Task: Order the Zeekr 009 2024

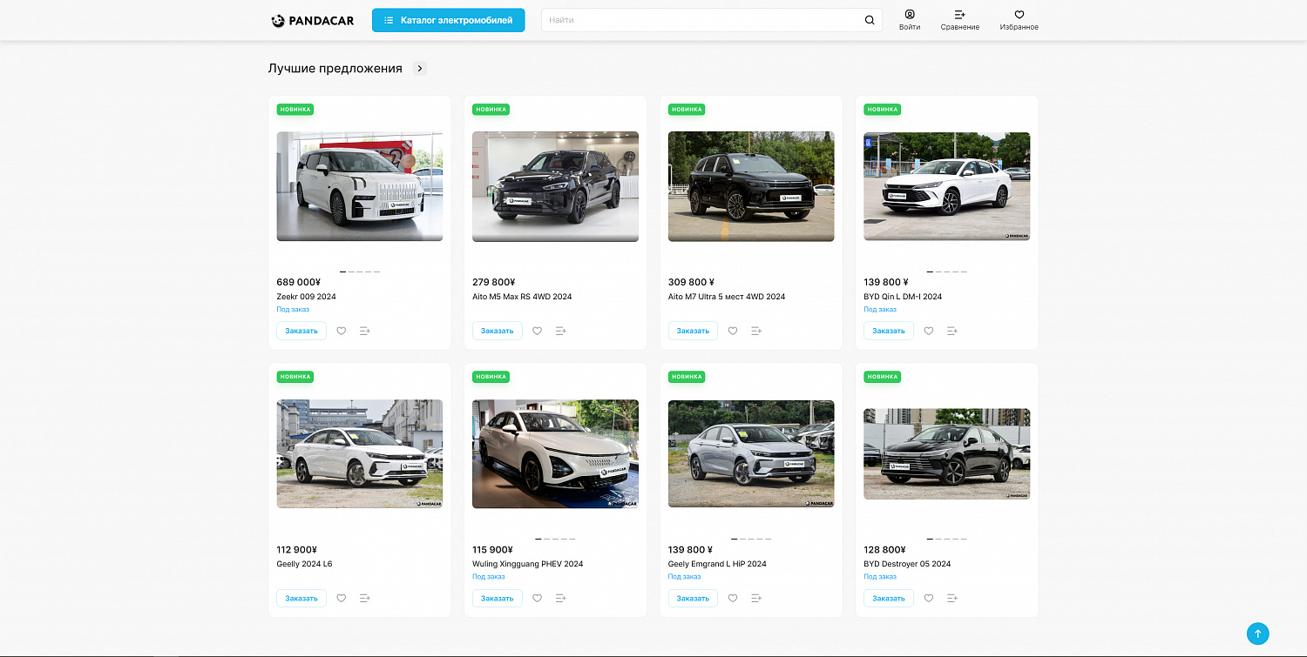Action: pyautogui.click(x=301, y=331)
